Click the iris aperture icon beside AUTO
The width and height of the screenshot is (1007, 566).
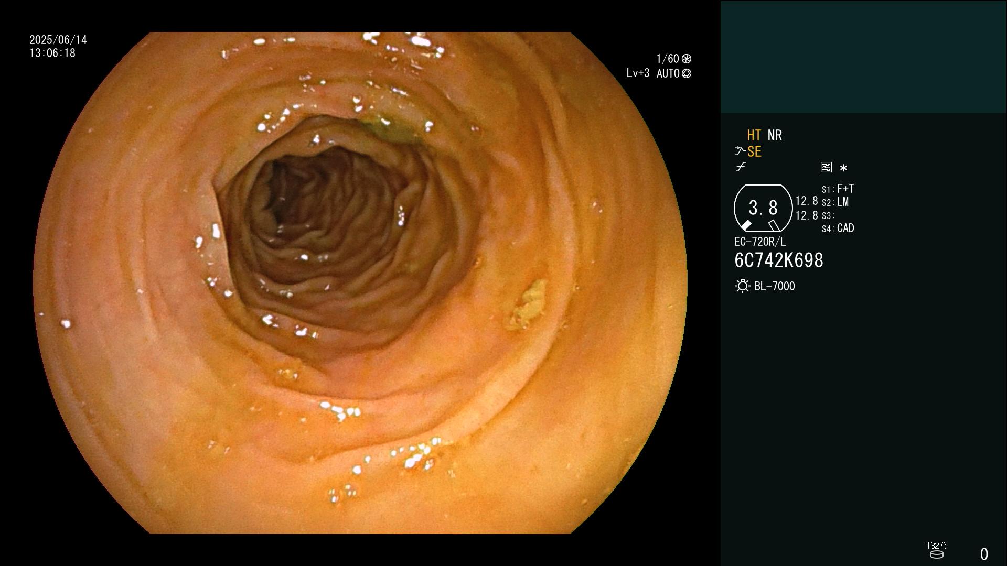pyautogui.click(x=687, y=73)
